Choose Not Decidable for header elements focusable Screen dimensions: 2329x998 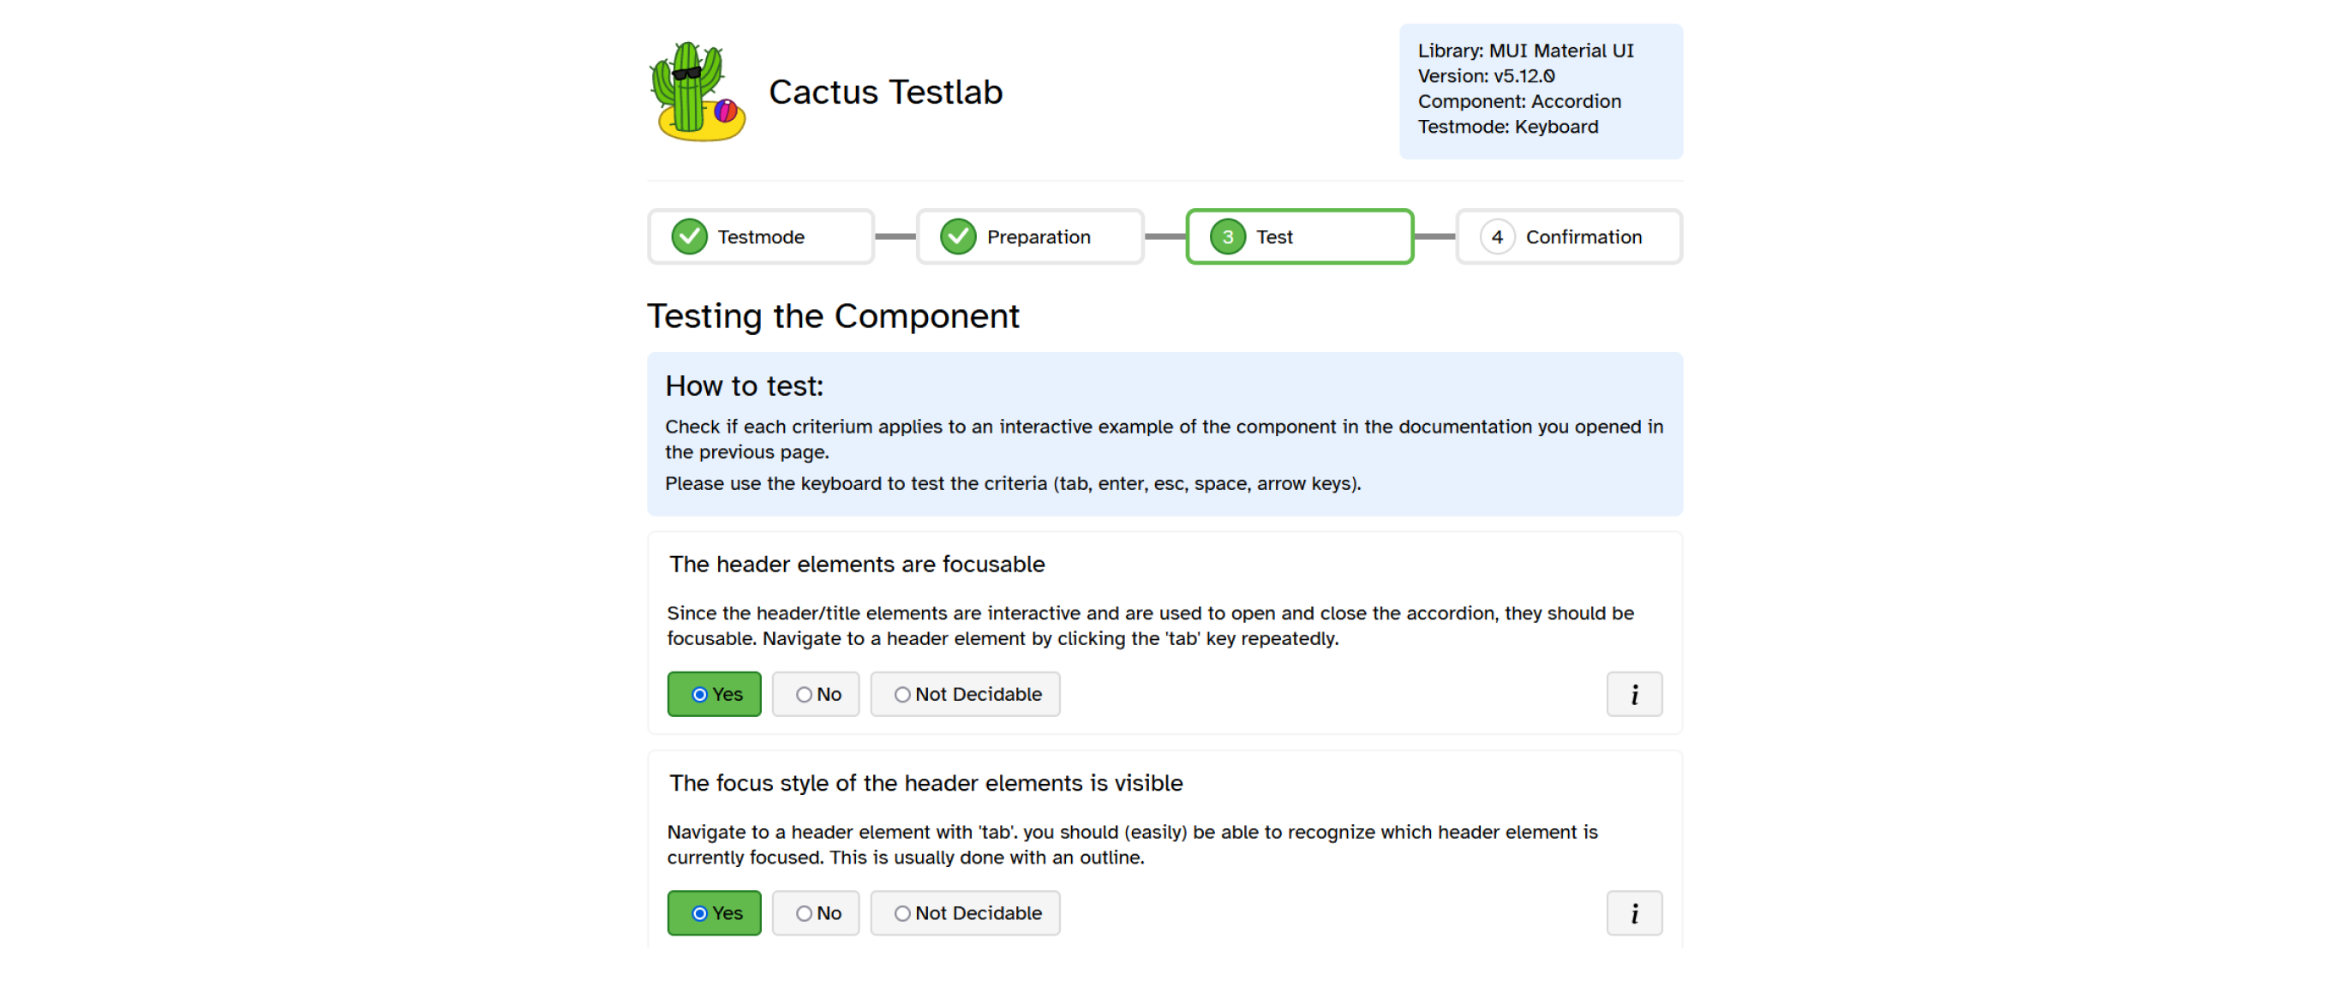[965, 694]
